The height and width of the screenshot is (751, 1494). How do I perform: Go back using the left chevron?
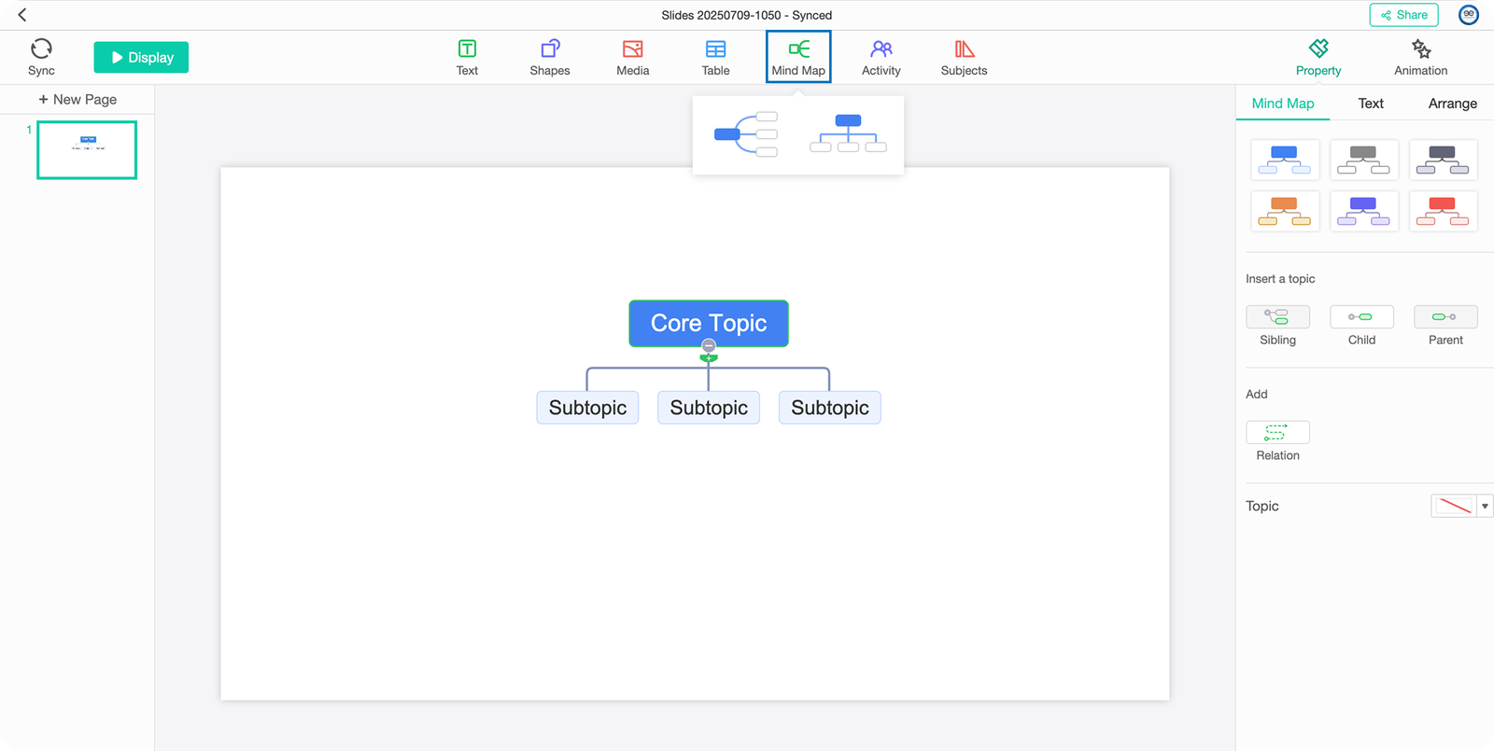point(22,15)
